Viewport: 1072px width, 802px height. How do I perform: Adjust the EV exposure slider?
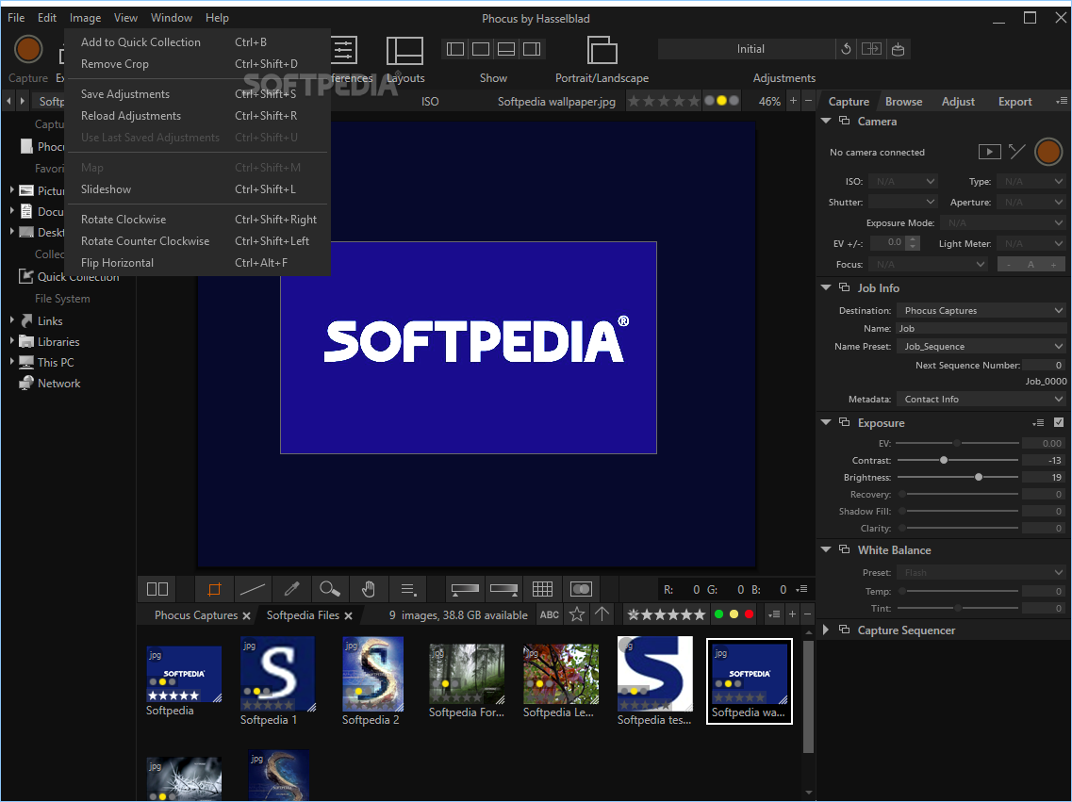coord(957,443)
